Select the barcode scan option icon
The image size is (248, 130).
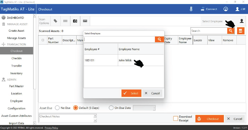65,21
